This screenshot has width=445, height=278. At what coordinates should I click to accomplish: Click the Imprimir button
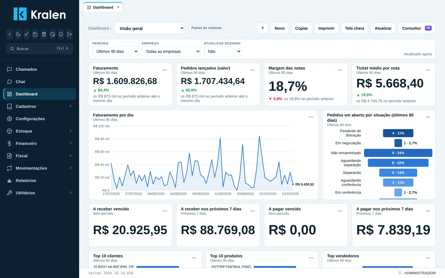point(327,28)
